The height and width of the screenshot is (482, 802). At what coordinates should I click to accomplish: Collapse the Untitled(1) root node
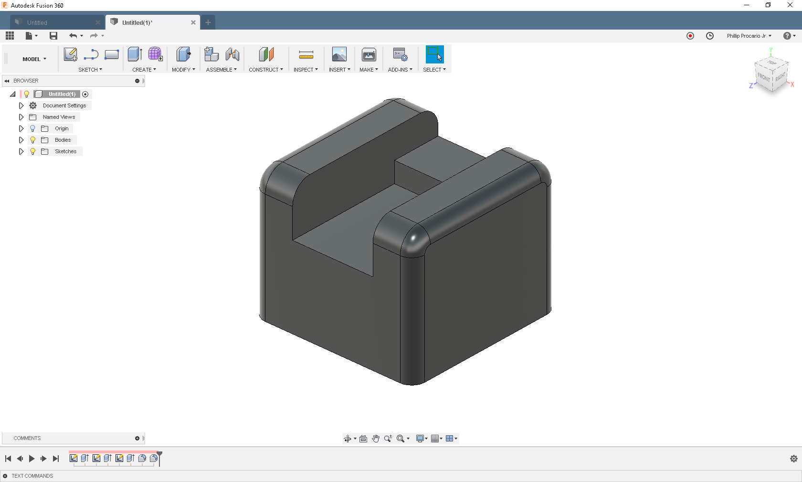pos(13,94)
